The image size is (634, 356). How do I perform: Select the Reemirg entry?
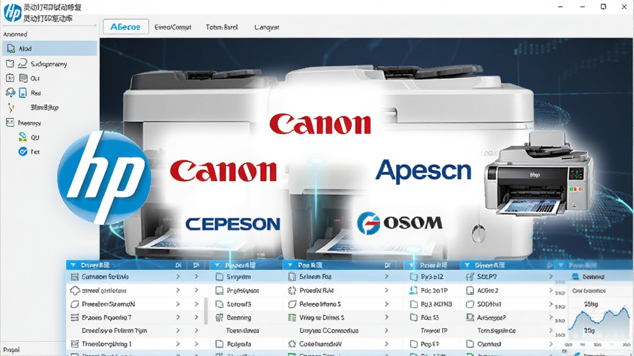coord(238,318)
